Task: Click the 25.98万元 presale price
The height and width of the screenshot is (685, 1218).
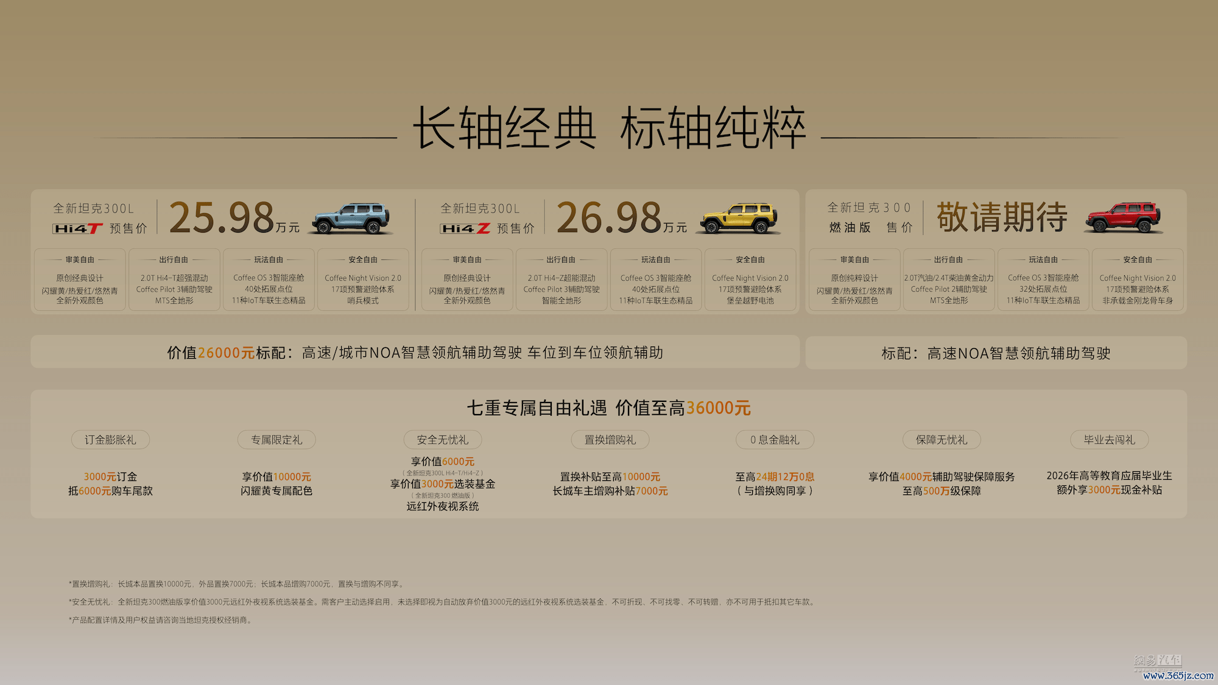Action: 234,218
